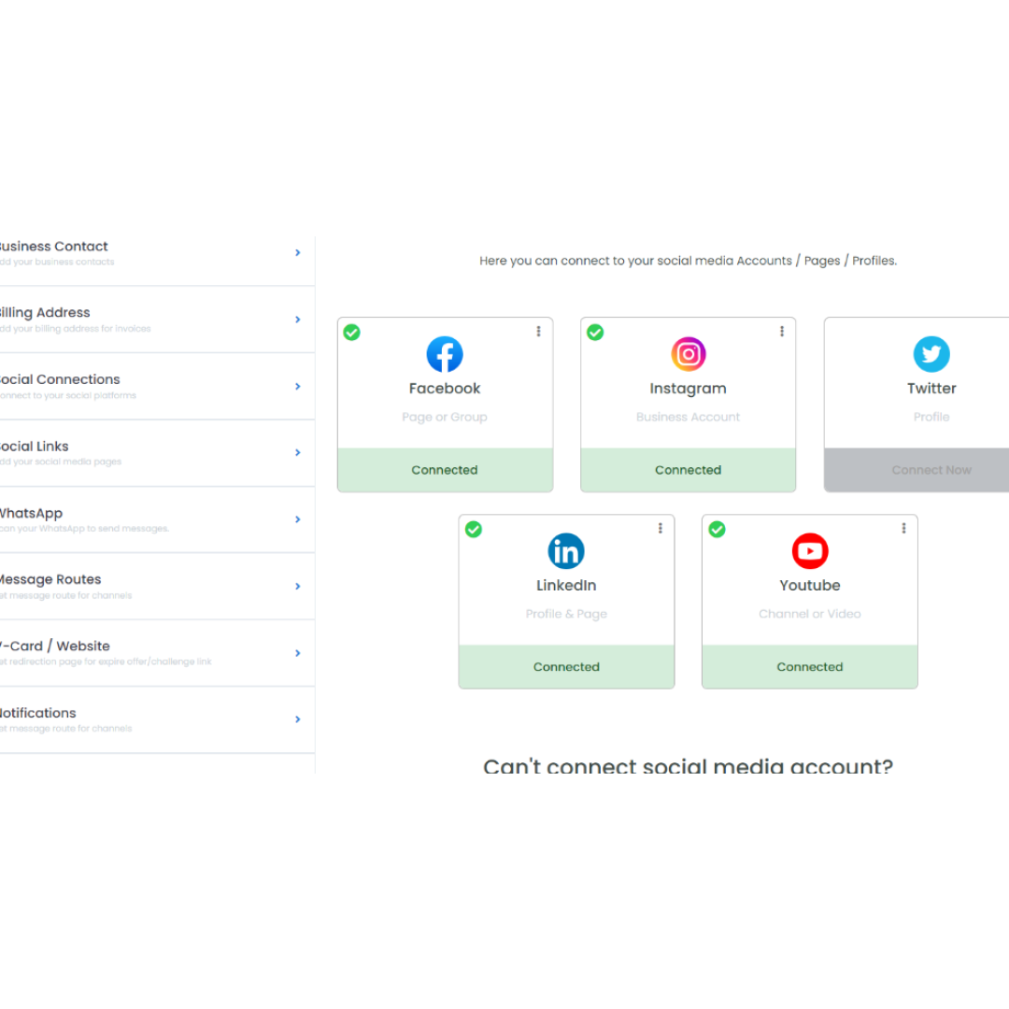Expand Social Connections chevron arrow
Viewport: 1009px width, 1009px height.
pos(297,386)
